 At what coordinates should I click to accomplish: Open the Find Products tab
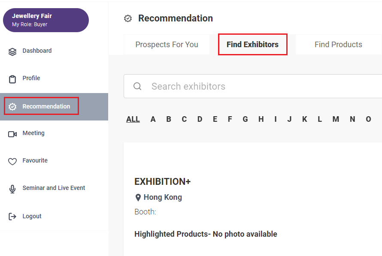click(x=338, y=45)
